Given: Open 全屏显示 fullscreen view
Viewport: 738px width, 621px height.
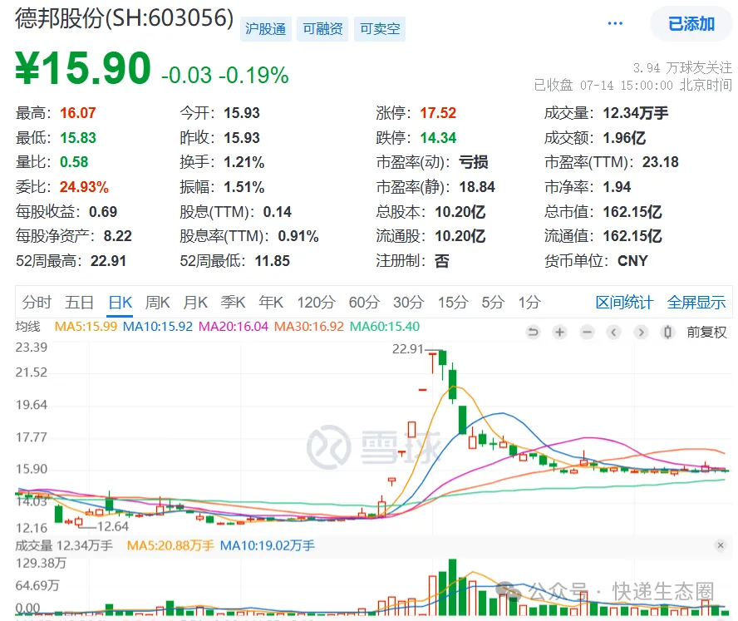Looking at the screenshot, I should coord(696,303).
